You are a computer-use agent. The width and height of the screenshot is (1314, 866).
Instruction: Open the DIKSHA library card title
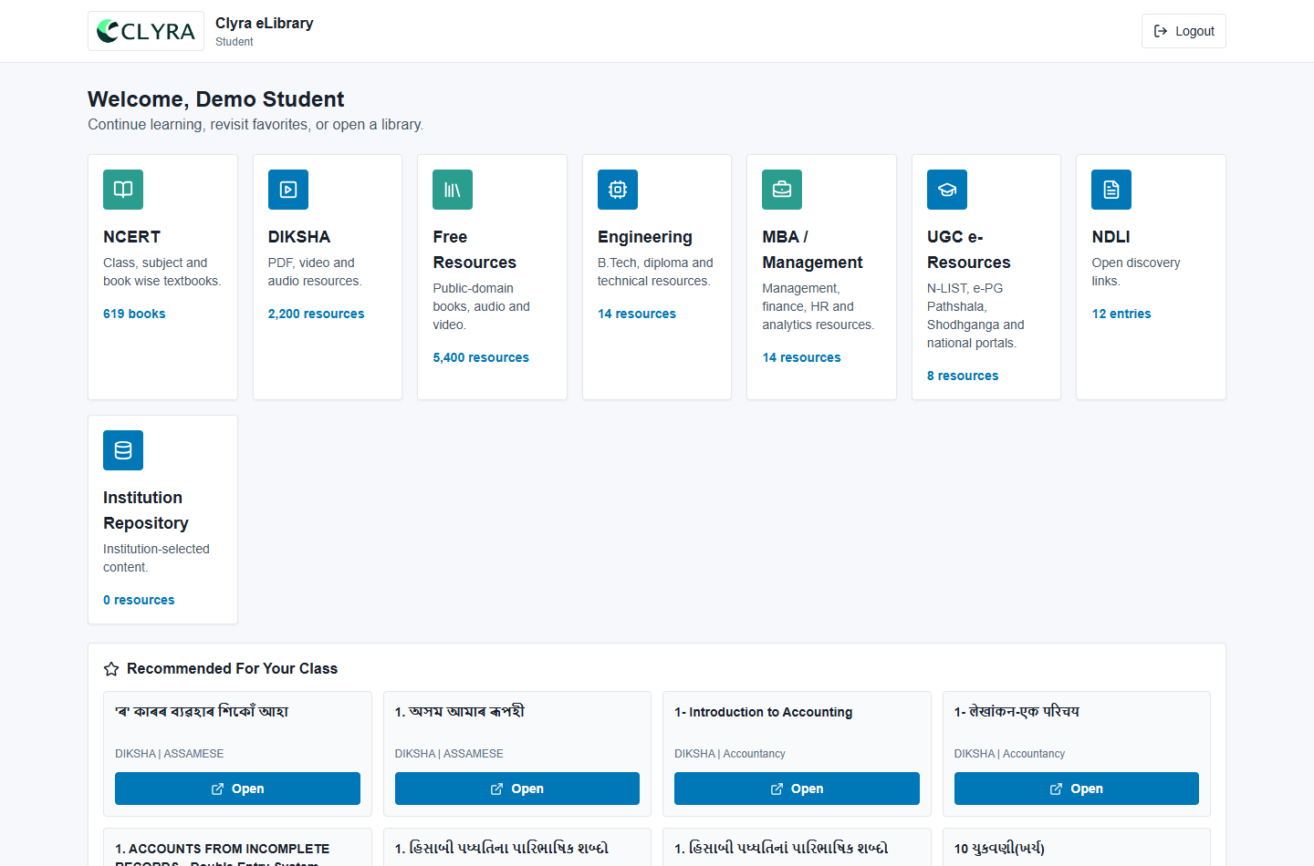point(299,237)
